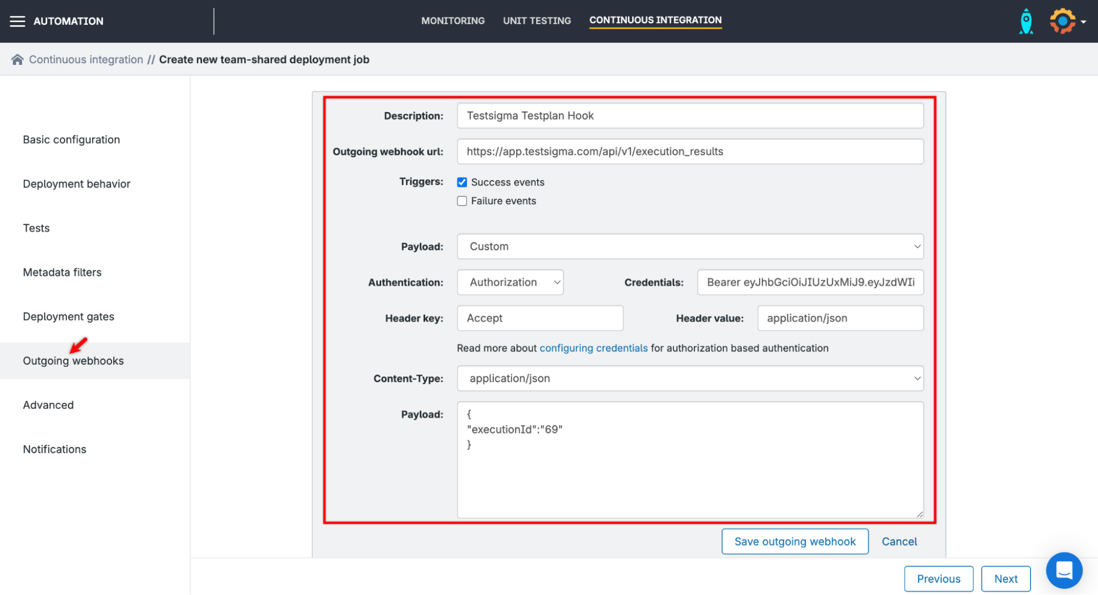
Task: Click the Cancel button
Action: pos(899,541)
